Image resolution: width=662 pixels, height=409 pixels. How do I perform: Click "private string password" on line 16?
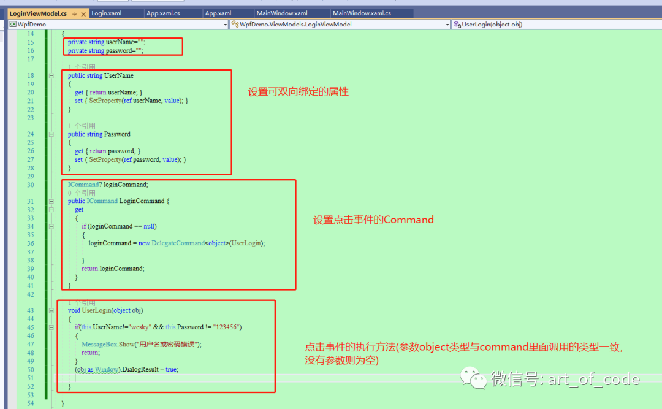(100, 51)
